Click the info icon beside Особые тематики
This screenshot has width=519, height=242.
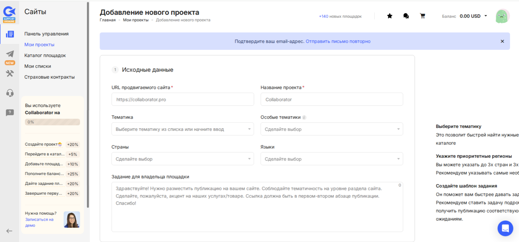(x=304, y=117)
